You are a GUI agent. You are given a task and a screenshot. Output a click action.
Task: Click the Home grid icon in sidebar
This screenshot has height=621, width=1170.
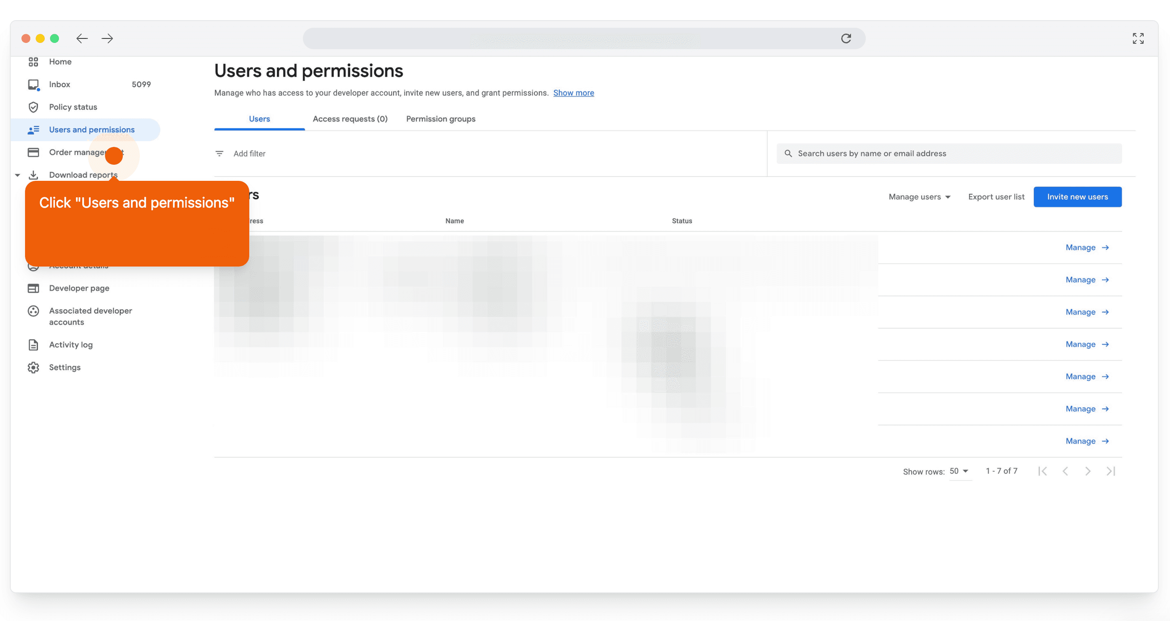tap(33, 62)
